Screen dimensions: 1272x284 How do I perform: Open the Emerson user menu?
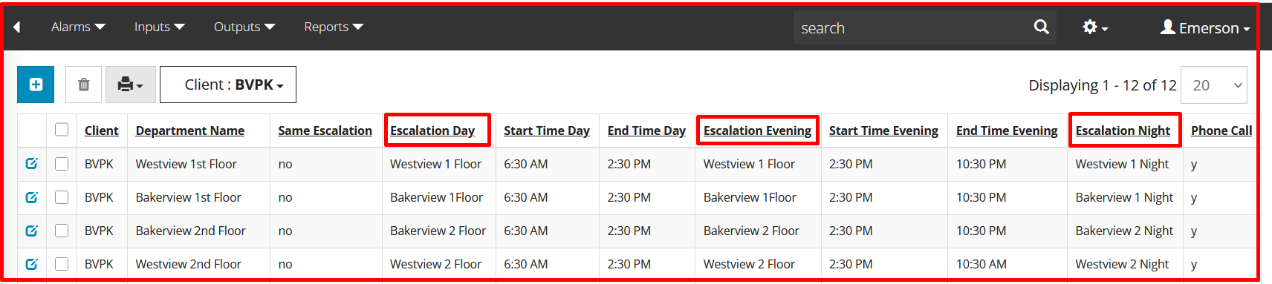(1205, 27)
